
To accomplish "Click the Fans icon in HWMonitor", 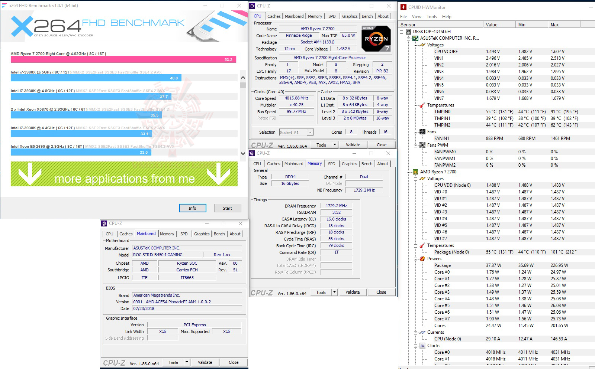I will point(422,132).
